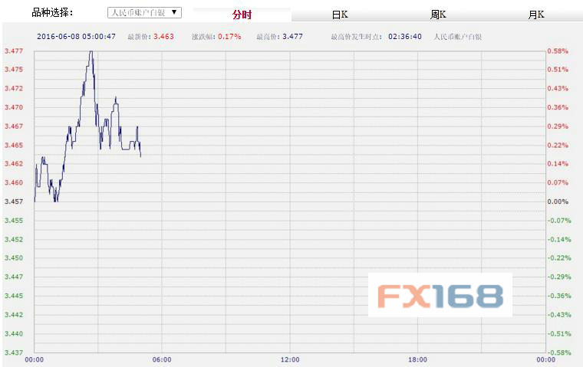Click the 0.17% change percentage value
The width and height of the screenshot is (583, 367).
(229, 36)
